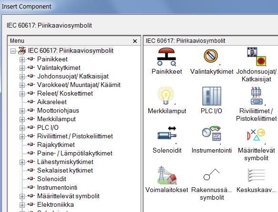Expand the Merkkilamput tree node
Viewport: 278px width, 212px height.
(x=22, y=119)
